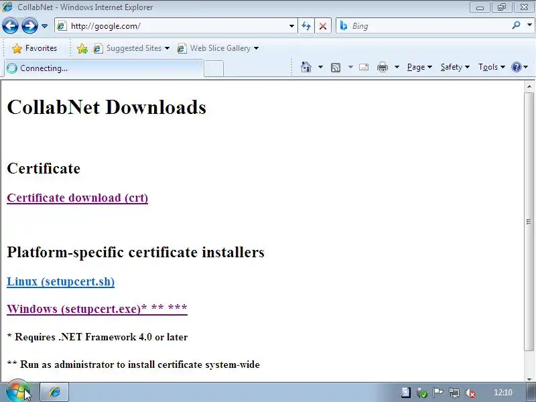
Task: Click the search magnifier icon
Action: tap(516, 25)
